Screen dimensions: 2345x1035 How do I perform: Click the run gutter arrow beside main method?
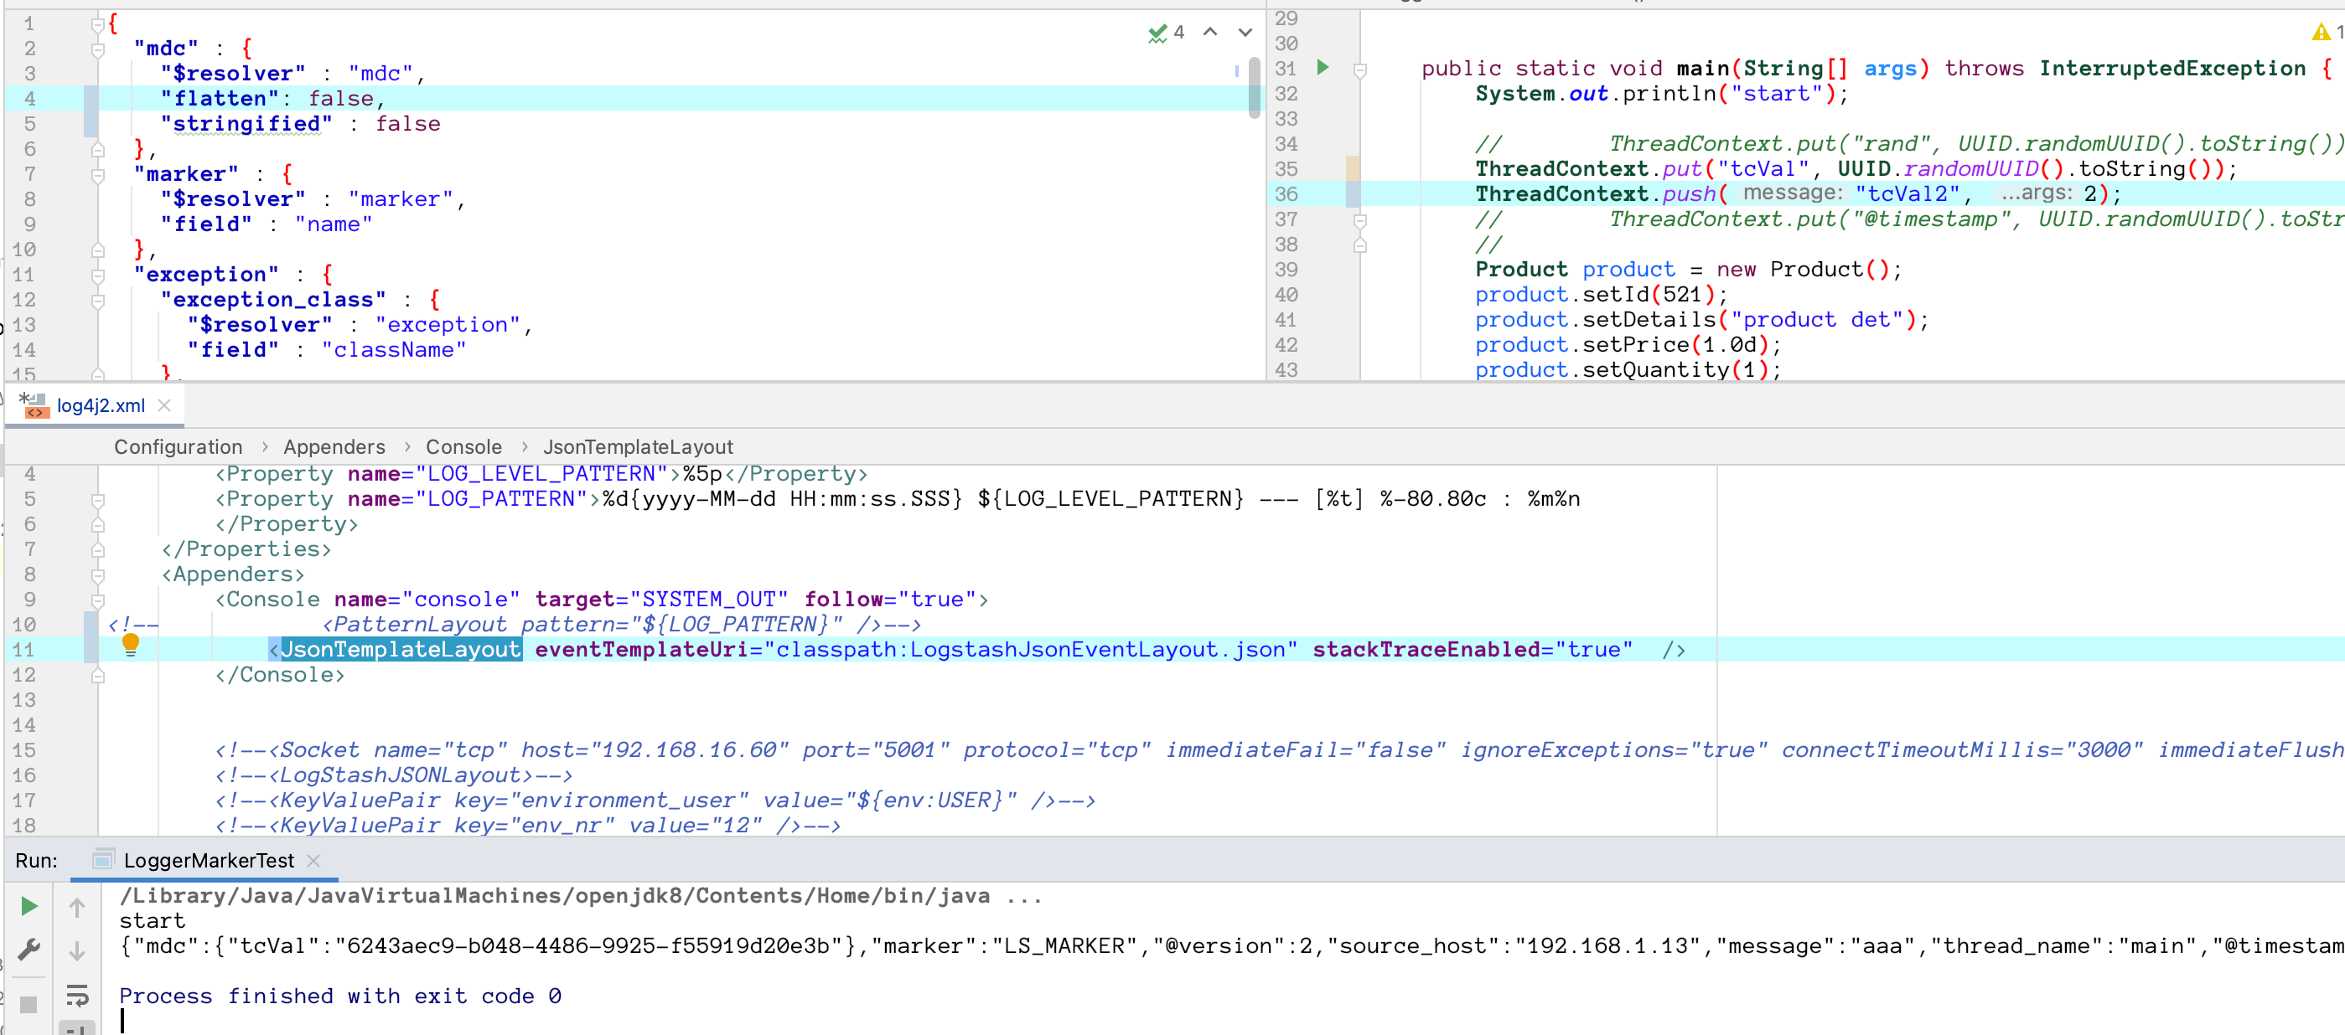1323,67
